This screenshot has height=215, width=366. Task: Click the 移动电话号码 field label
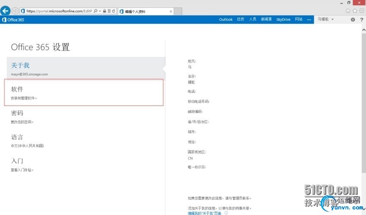(199, 102)
